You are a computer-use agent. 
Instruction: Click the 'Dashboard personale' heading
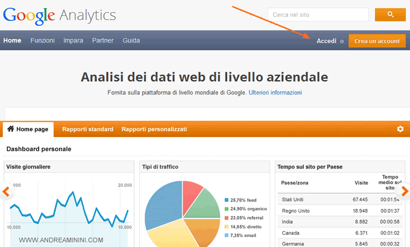point(39,149)
